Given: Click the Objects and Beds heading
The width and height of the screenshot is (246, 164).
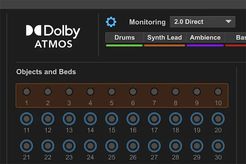Looking at the screenshot, I should (46, 72).
